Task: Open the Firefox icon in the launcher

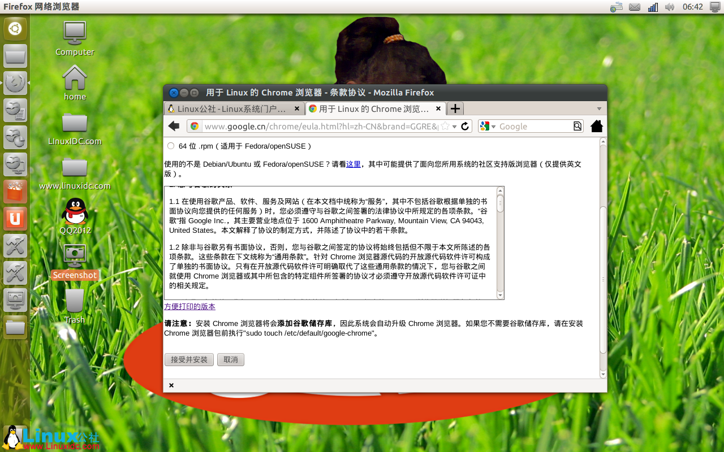Action: (x=15, y=83)
